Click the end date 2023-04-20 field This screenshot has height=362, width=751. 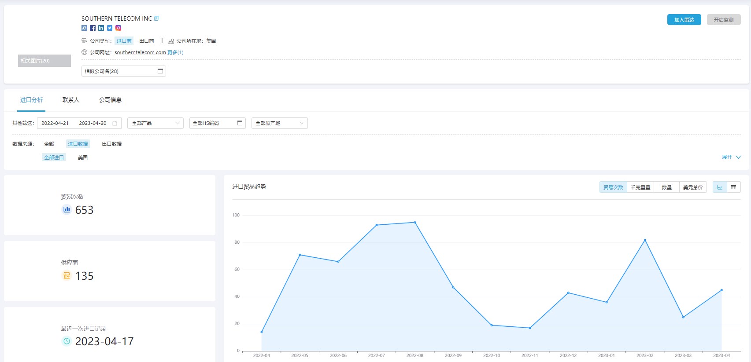click(x=92, y=123)
